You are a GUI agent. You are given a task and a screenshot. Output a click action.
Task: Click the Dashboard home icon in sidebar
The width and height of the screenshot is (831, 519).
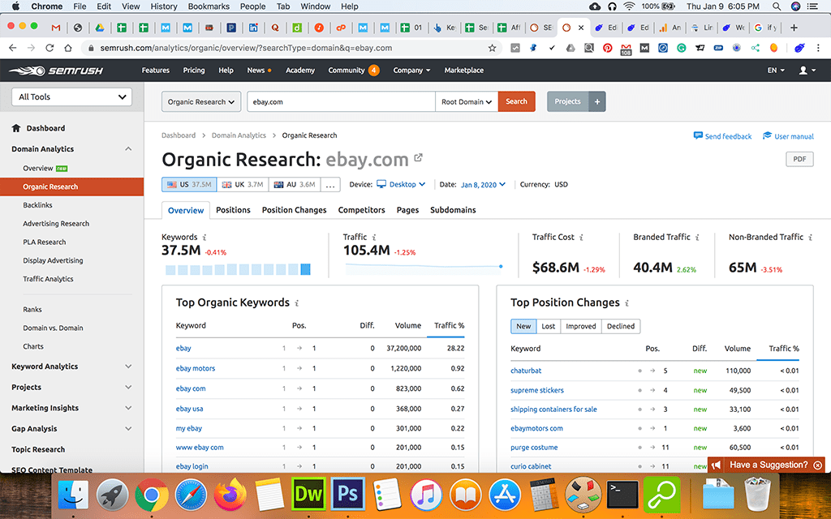pyautogui.click(x=16, y=128)
